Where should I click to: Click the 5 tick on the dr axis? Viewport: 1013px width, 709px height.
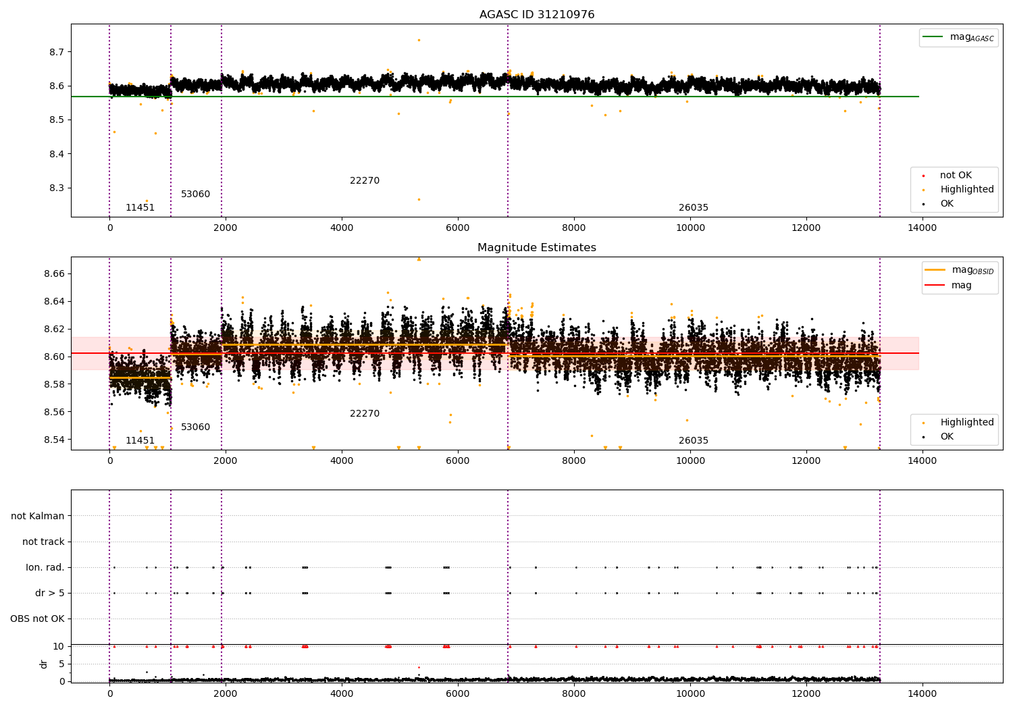61,664
